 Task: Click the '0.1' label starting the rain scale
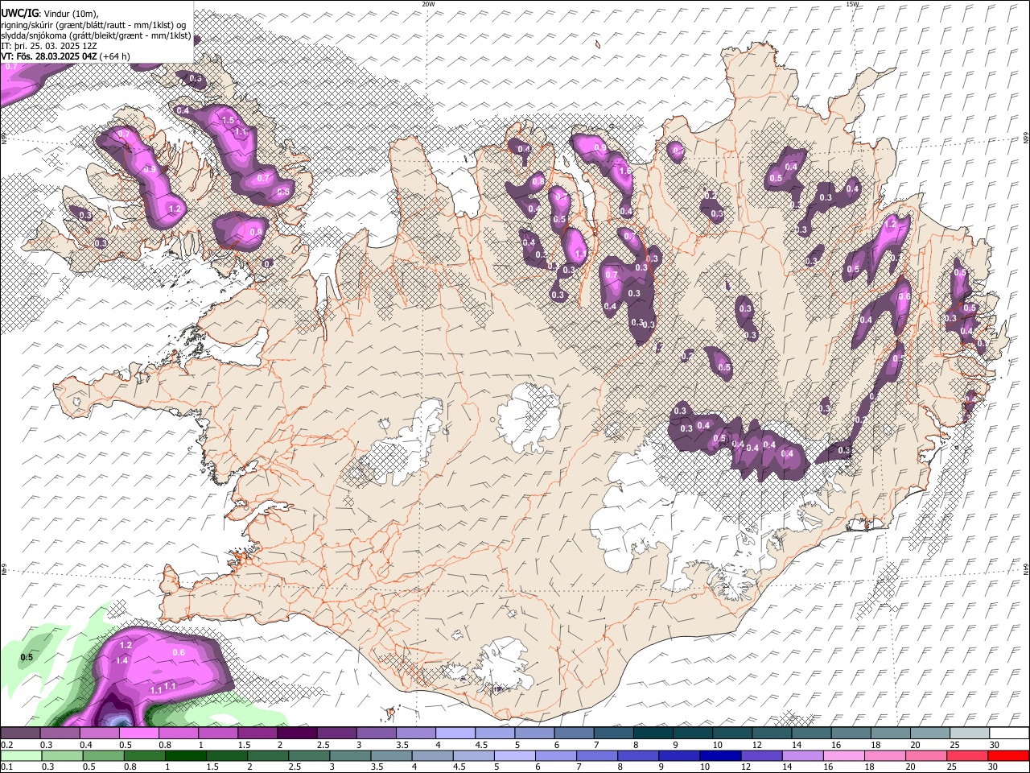coord(6,767)
